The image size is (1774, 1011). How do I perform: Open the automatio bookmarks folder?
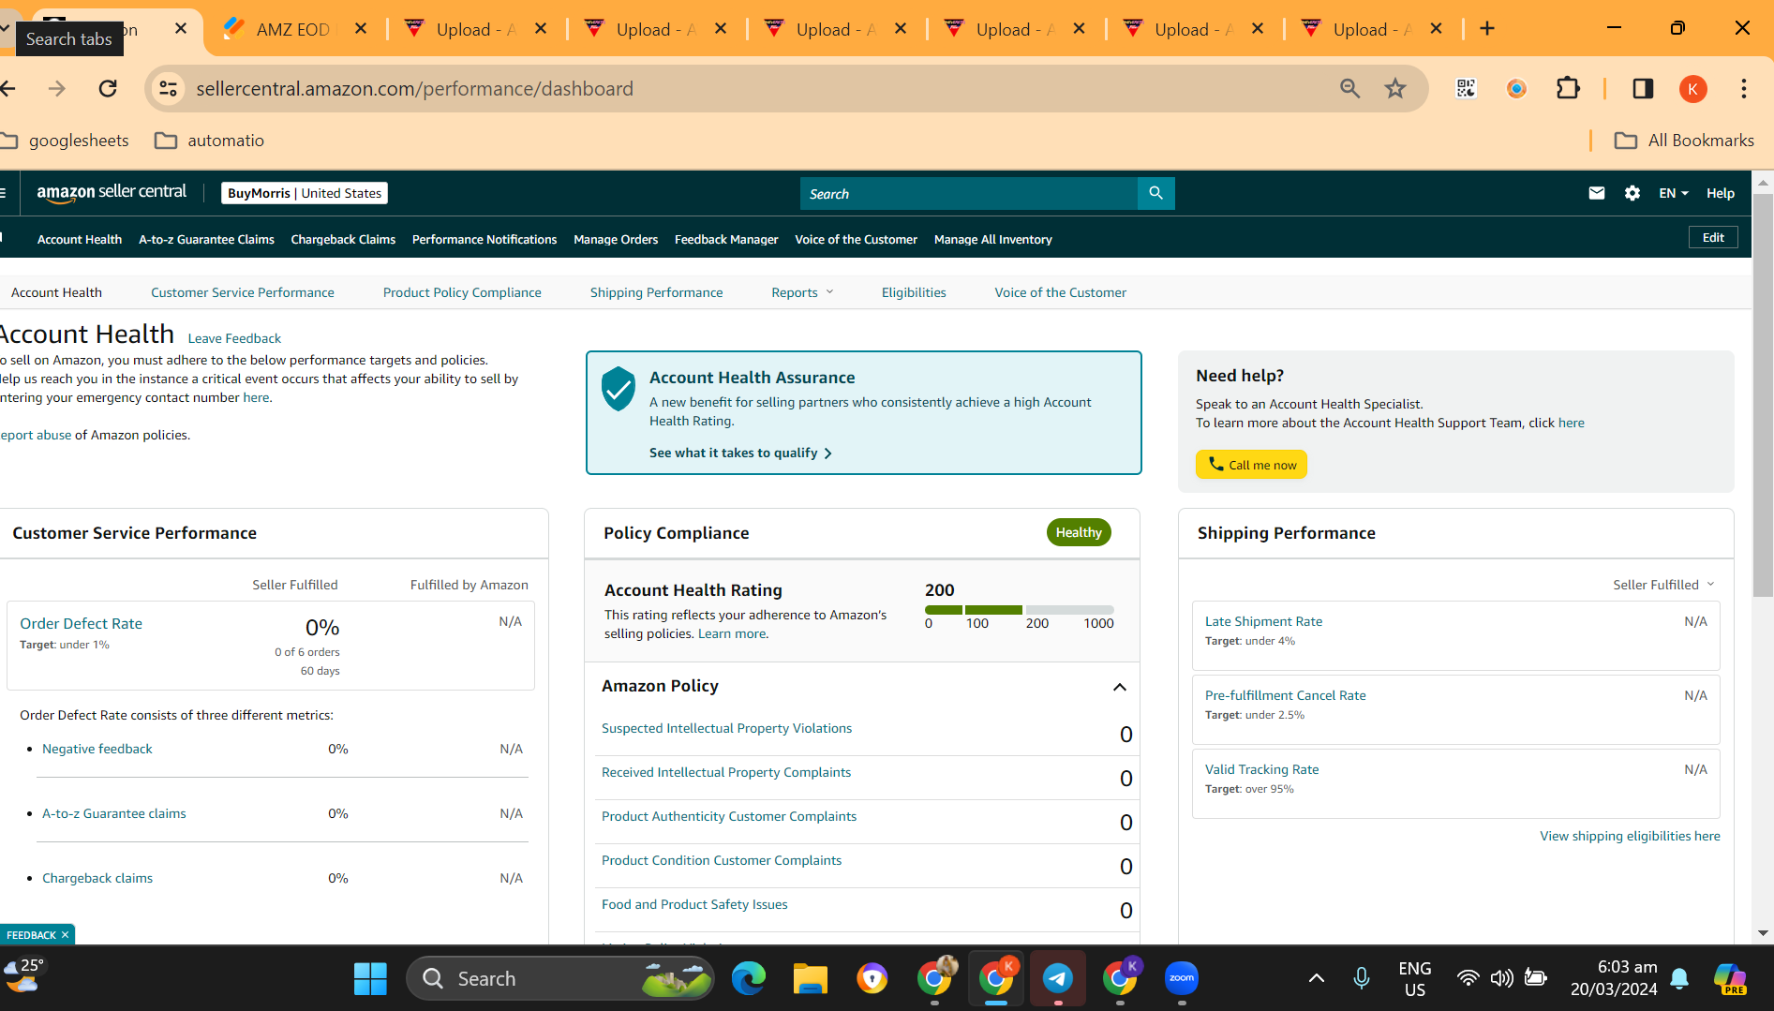click(x=210, y=141)
